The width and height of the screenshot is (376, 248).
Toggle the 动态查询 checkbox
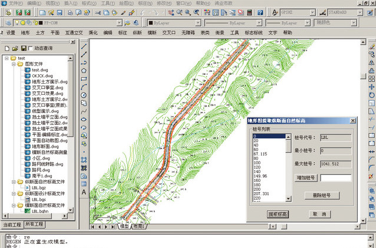(x=31, y=48)
